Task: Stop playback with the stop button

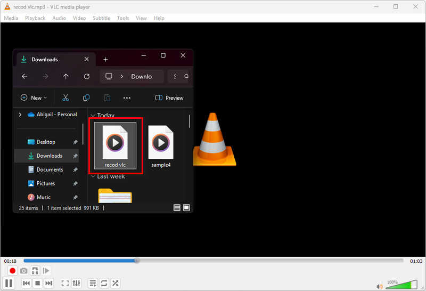Action: click(x=37, y=283)
